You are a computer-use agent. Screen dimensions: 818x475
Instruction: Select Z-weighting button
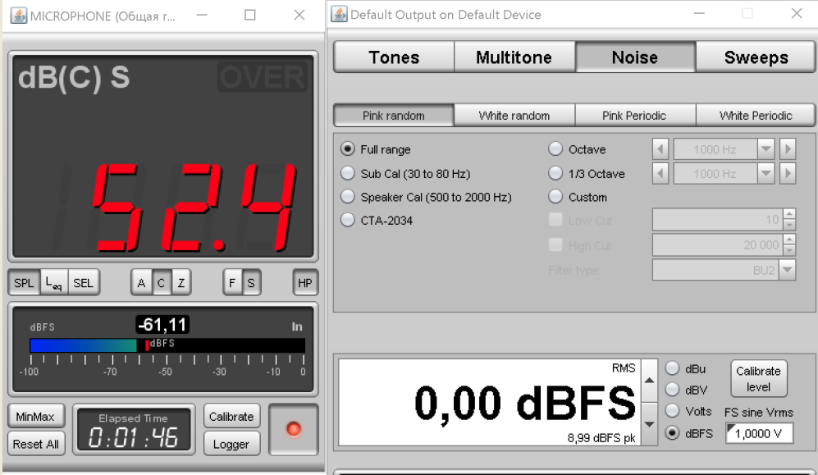[x=181, y=283]
